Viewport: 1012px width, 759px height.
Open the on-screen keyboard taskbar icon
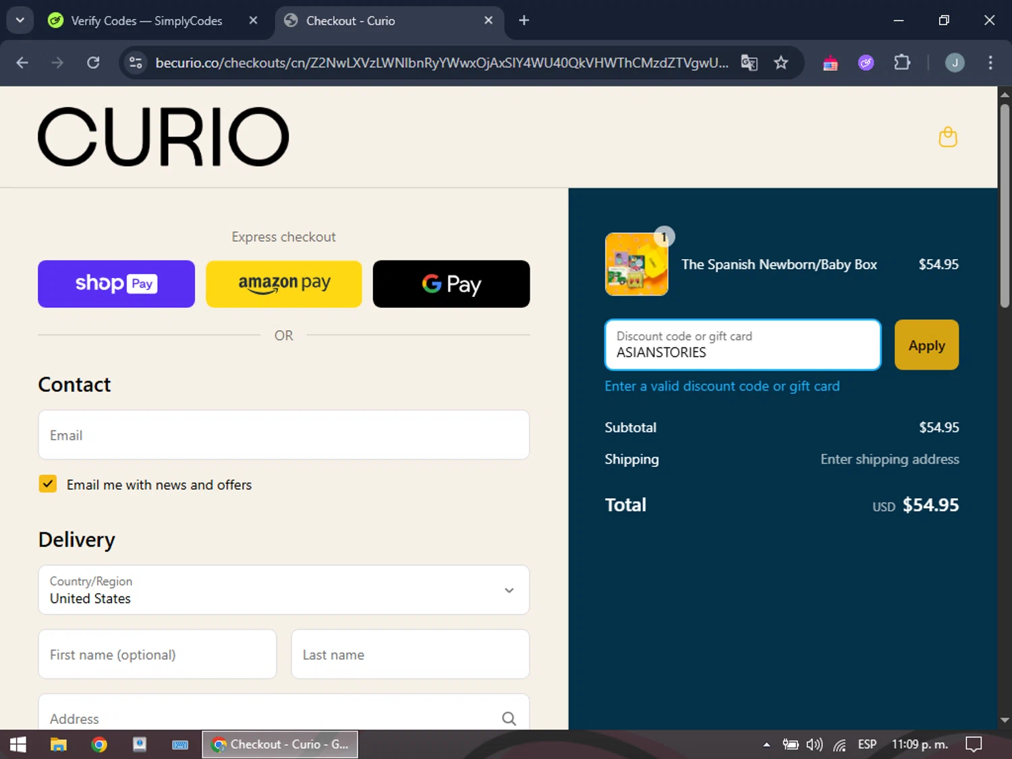180,744
